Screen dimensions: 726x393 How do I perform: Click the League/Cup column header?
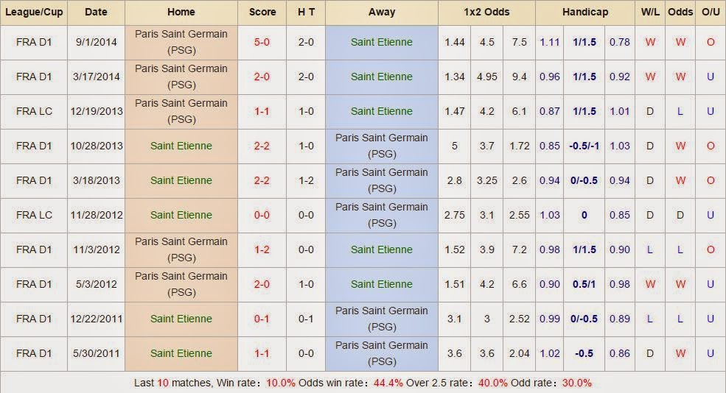pyautogui.click(x=34, y=12)
